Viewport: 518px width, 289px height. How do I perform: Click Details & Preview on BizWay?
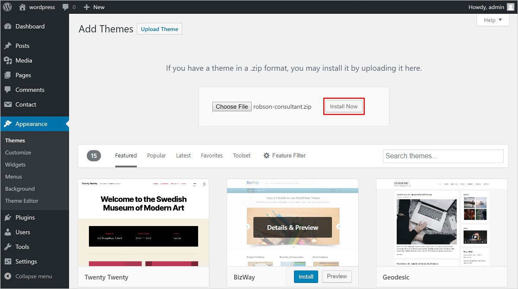point(293,227)
